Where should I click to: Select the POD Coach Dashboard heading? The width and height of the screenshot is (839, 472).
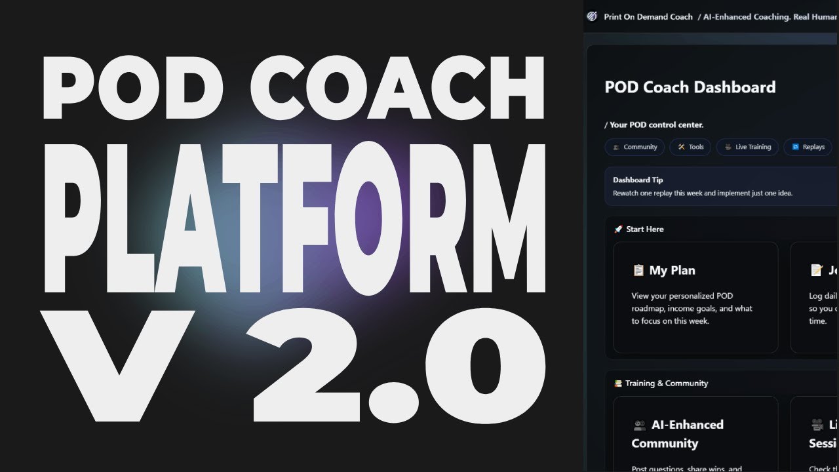tap(690, 87)
